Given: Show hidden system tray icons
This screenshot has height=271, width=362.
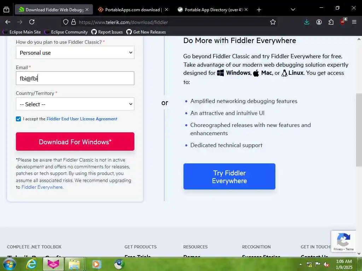Looking at the screenshot, I should tap(300, 264).
